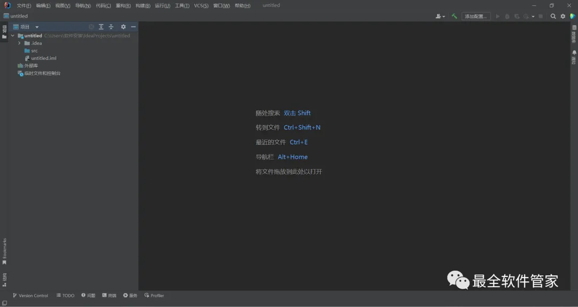The image size is (578, 307).
Task: Click the Select Opened File target icon
Action: click(92, 27)
